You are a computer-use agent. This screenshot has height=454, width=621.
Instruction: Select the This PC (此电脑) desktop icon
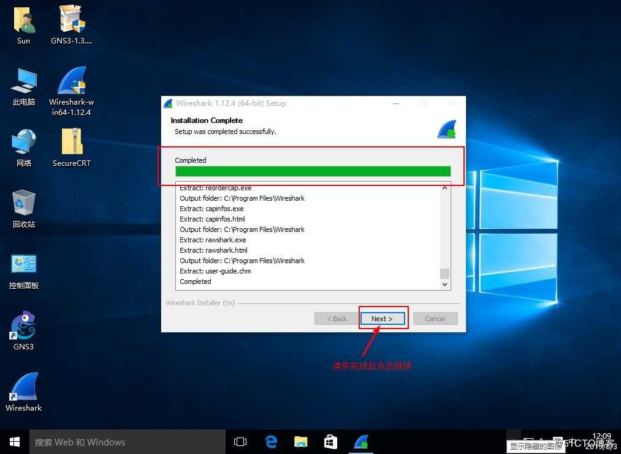click(24, 87)
